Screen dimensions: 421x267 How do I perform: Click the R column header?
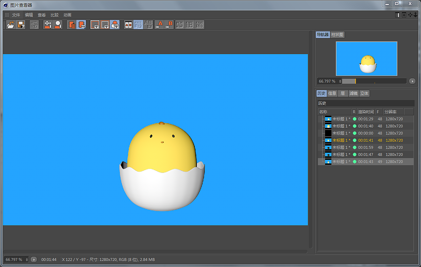click(354, 112)
